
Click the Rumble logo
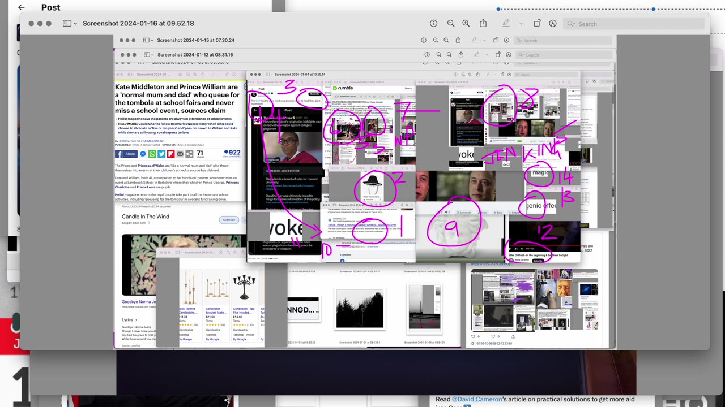coord(343,88)
